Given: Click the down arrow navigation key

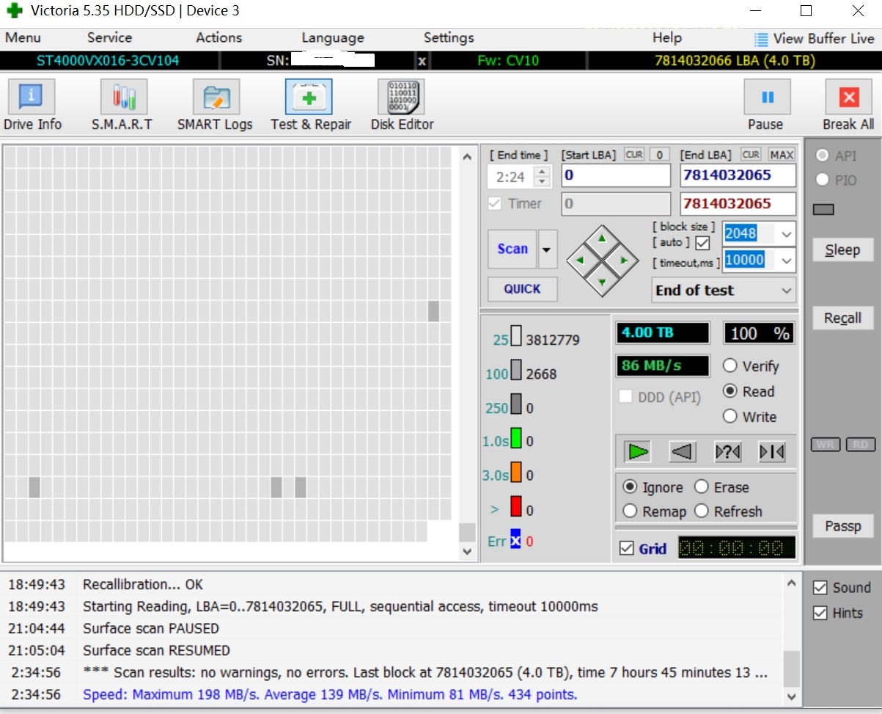Looking at the screenshot, I should point(602,283).
